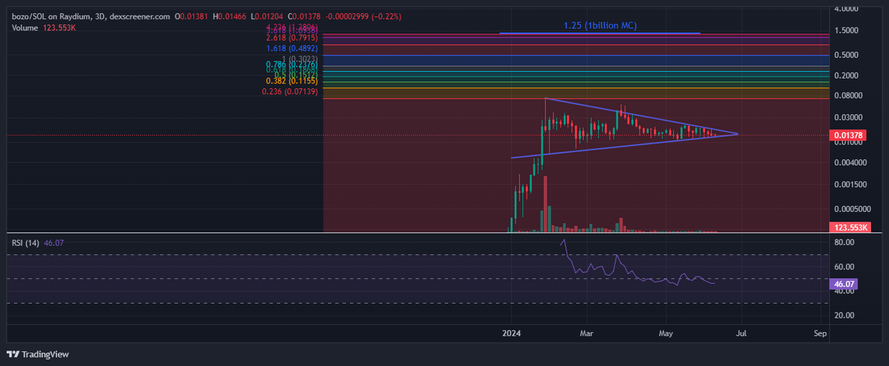Viewport: 889px width, 366px height.
Task: Click the close value C0.01378 in the legend
Action: click(306, 16)
